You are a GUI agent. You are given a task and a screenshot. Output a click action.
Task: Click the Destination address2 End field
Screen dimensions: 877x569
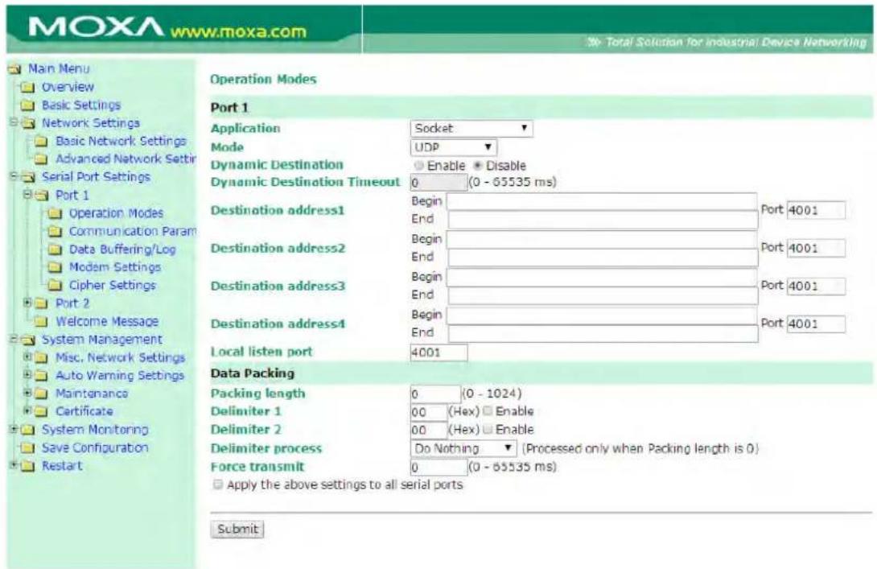coord(603,258)
